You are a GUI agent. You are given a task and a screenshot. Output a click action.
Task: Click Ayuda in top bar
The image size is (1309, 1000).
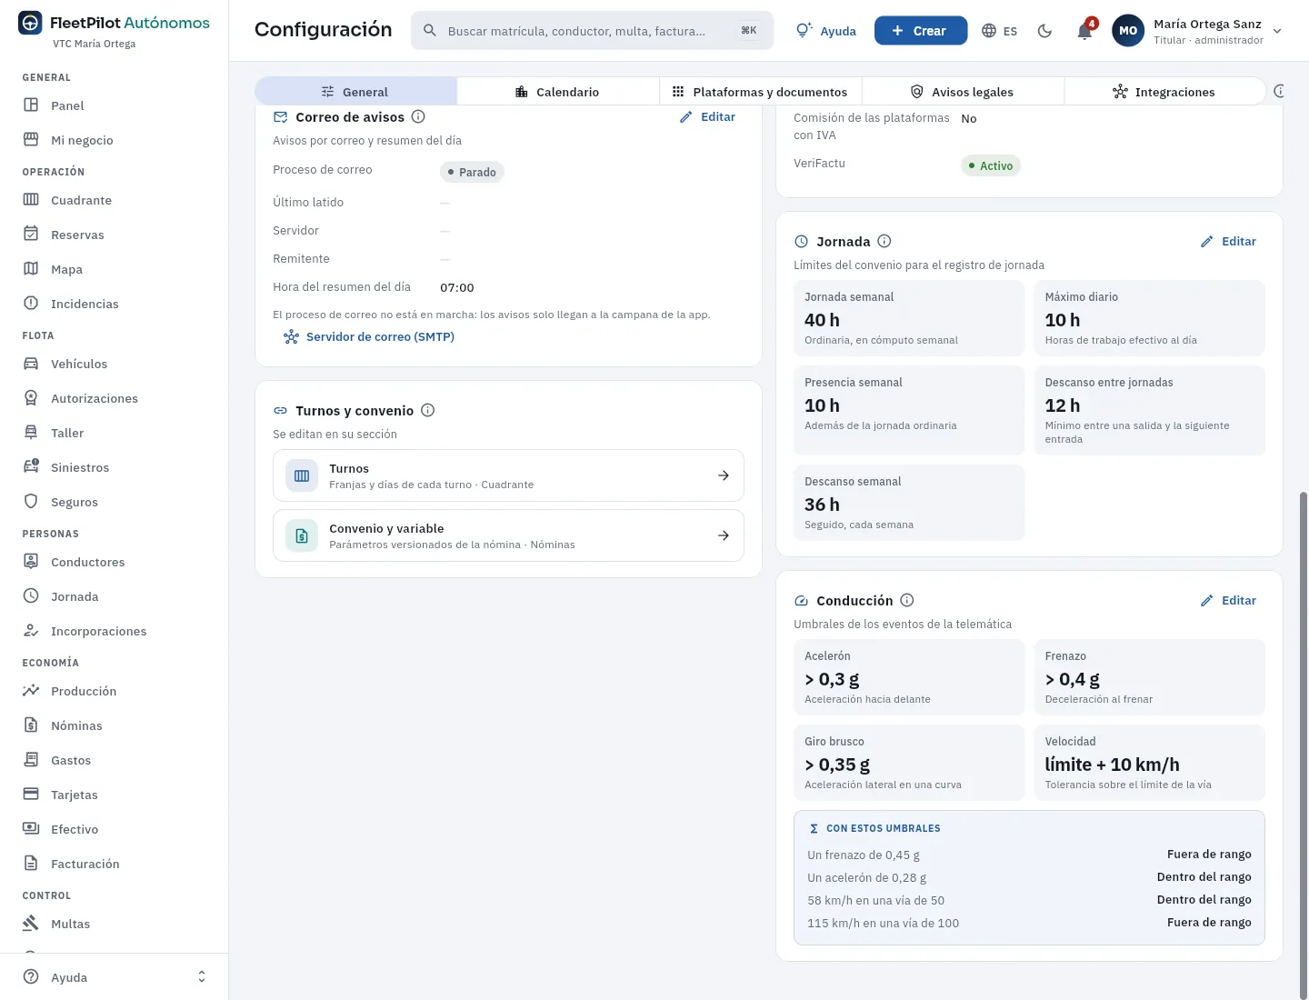826,31
